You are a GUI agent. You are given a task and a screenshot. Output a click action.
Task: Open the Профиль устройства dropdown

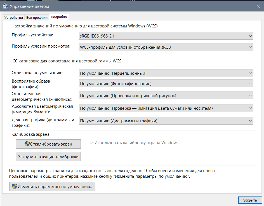click(x=166, y=36)
